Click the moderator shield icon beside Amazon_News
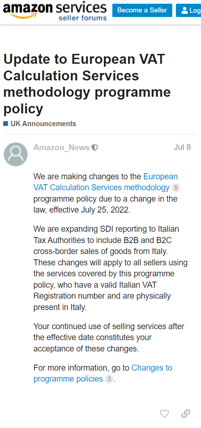This screenshot has height=428, width=201. coord(95,148)
